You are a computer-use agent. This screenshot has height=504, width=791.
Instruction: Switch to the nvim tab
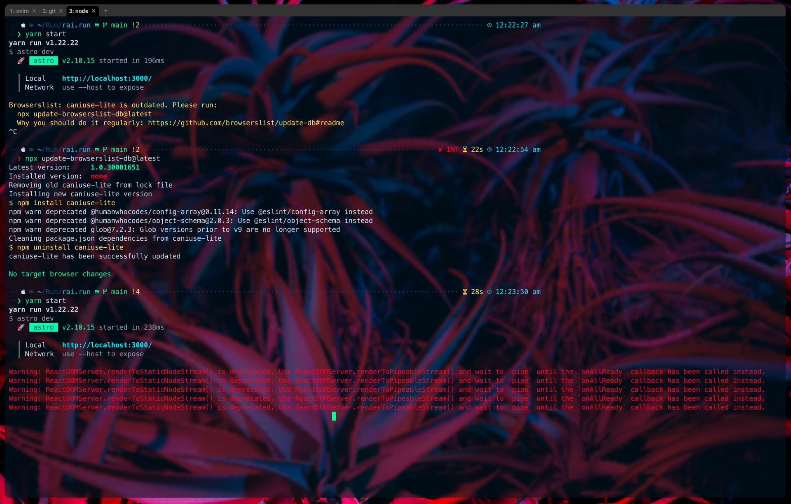[x=19, y=11]
